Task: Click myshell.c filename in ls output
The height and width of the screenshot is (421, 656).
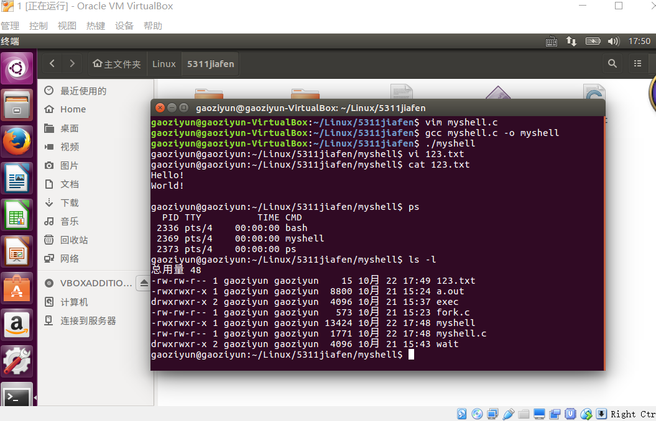Action: pyautogui.click(x=461, y=333)
